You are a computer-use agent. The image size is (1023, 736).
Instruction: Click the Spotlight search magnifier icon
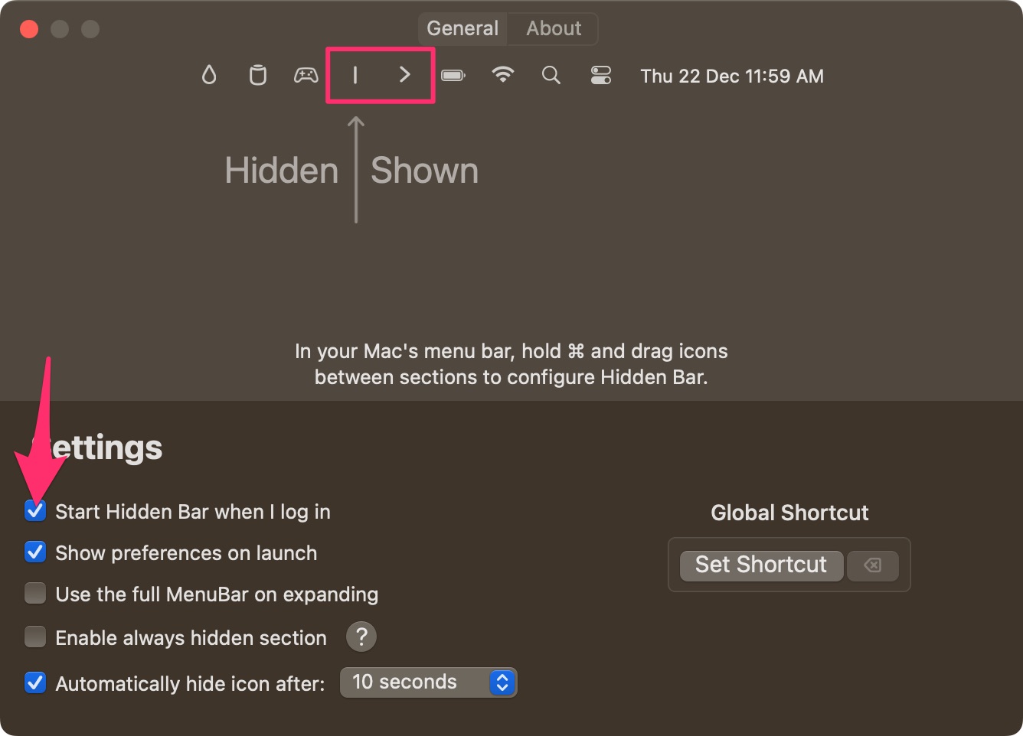tap(551, 75)
